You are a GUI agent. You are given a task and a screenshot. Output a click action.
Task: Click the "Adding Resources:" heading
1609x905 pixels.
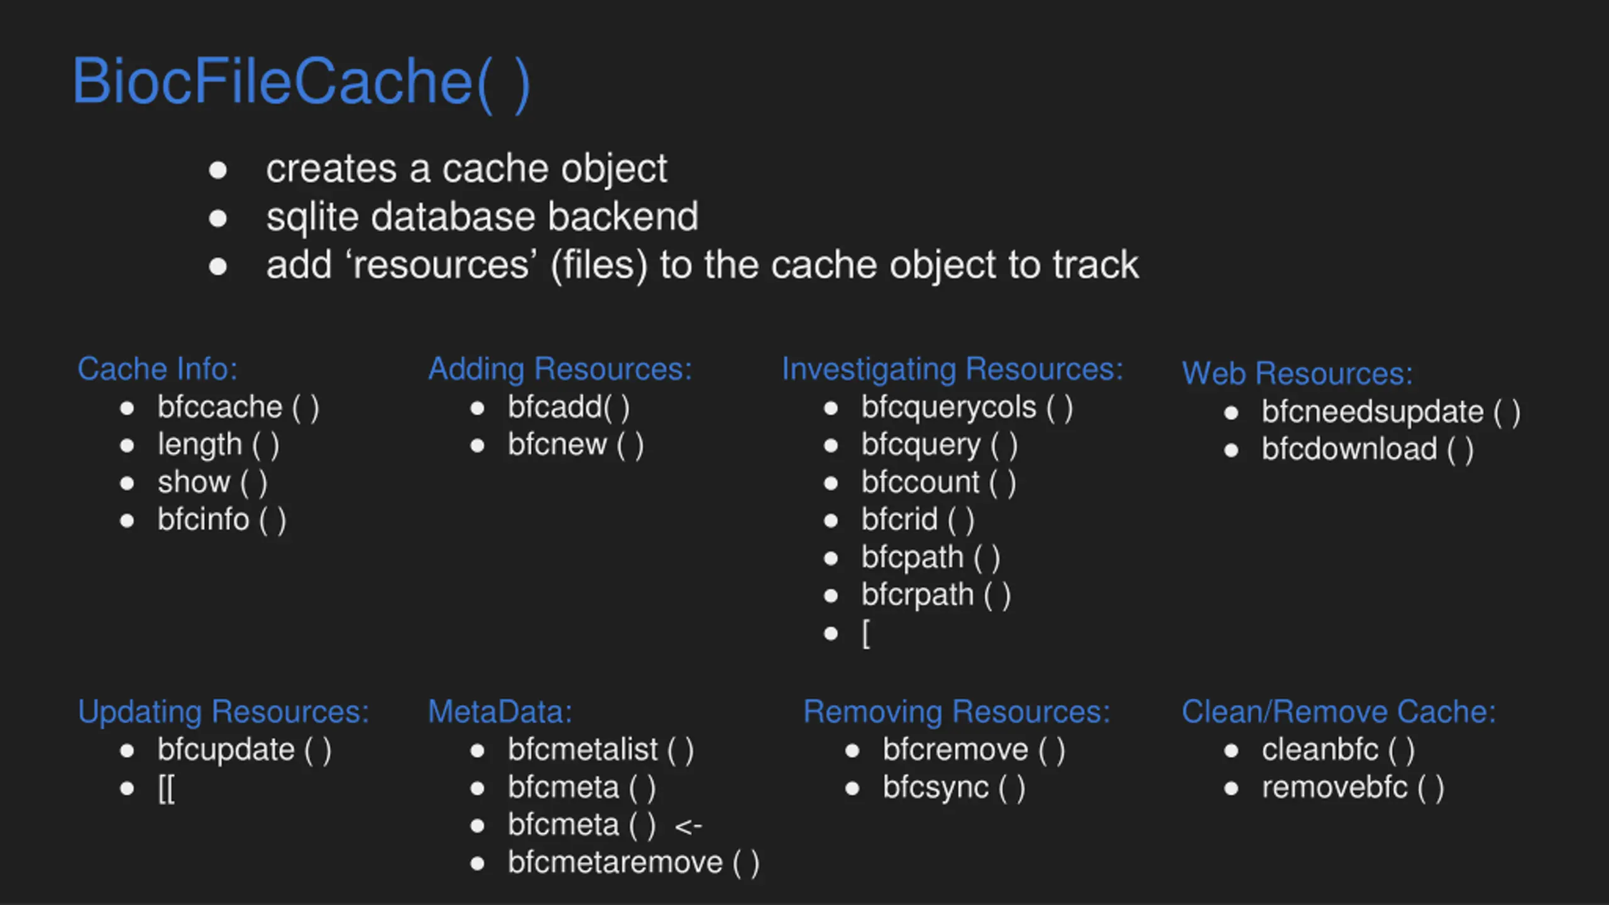560,369
